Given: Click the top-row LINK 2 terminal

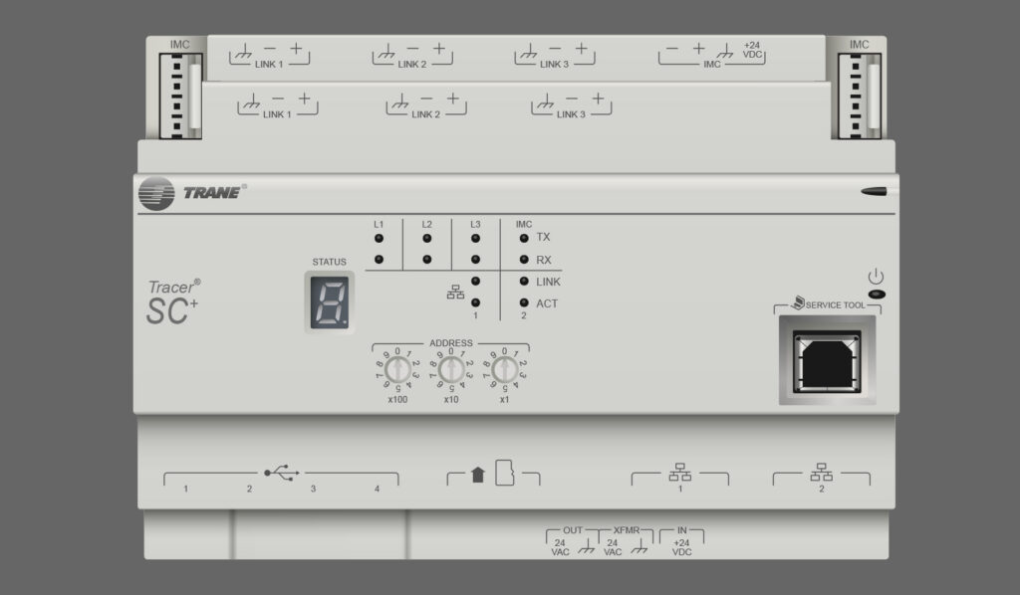Looking at the screenshot, I should [x=412, y=55].
